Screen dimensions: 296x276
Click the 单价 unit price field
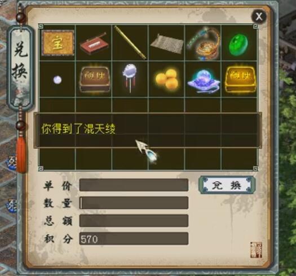coord(134,185)
